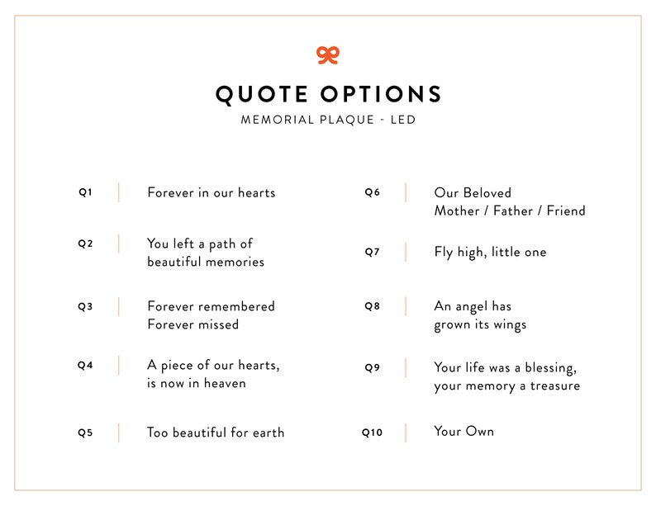The height and width of the screenshot is (506, 656).
Task: Select quote 'Forever in our hearts'
Action: (211, 193)
